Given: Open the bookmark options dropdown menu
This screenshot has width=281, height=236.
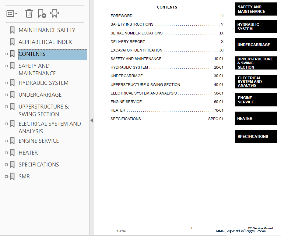Looking at the screenshot, I should pyautogui.click(x=12, y=14).
